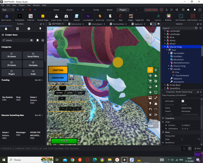Toggle the LOCAL option in game UI
Viewport: 203px width, 163px height.
pyautogui.click(x=70, y=93)
